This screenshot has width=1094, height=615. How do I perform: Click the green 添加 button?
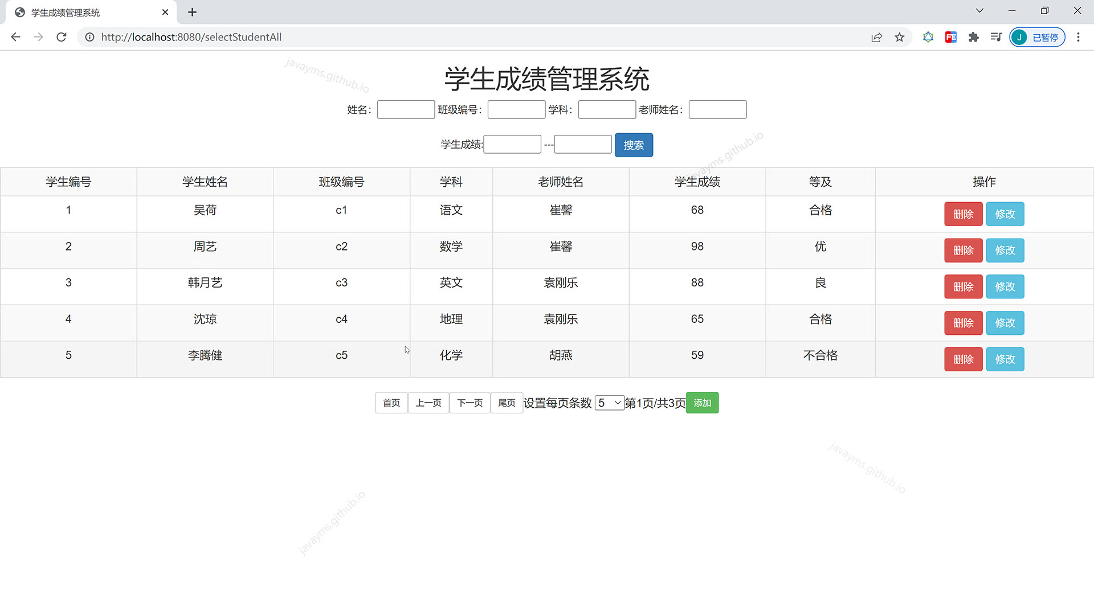[702, 403]
